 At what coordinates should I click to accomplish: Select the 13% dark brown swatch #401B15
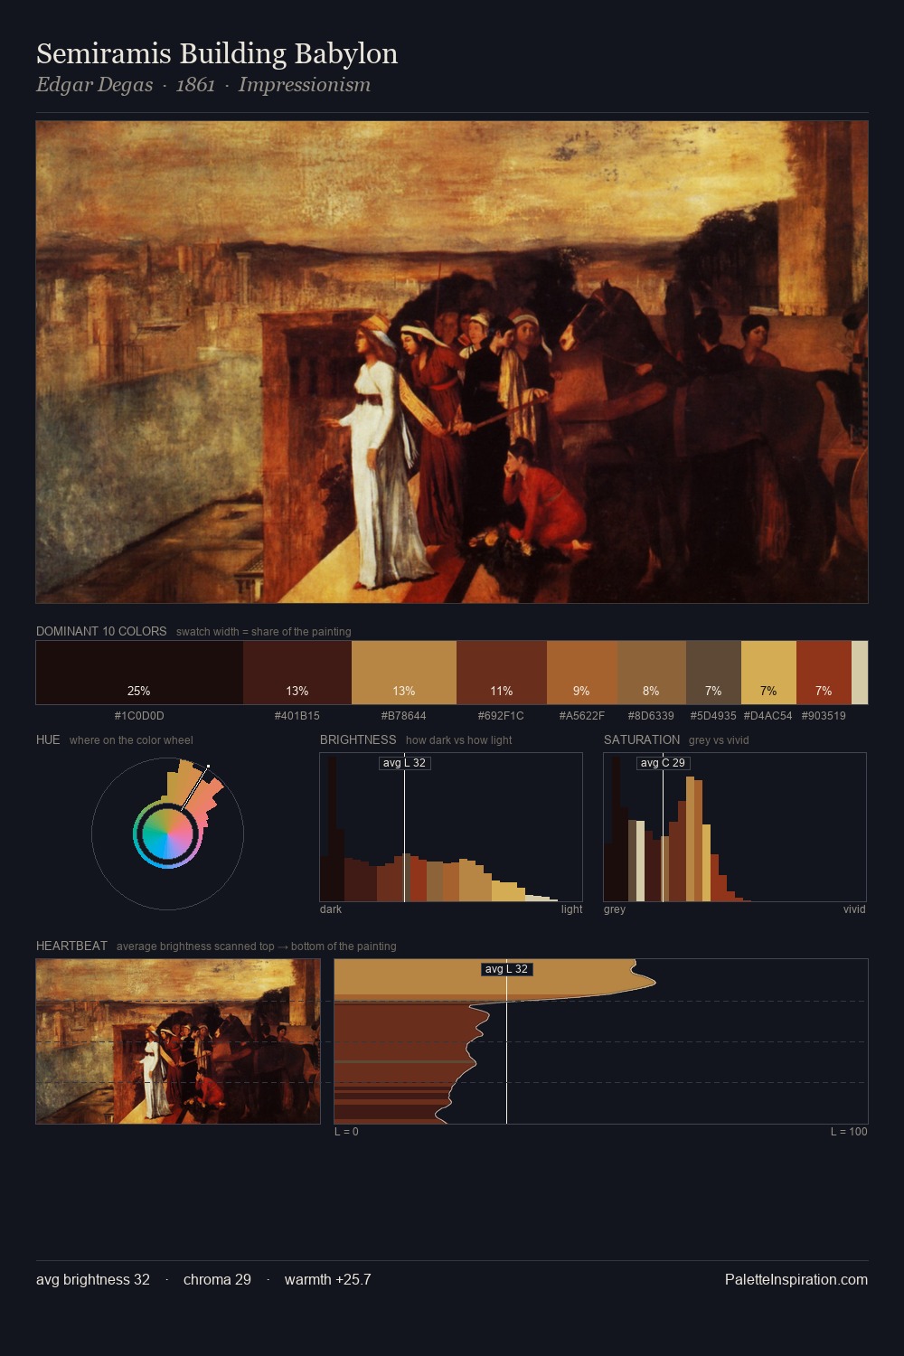[297, 673]
